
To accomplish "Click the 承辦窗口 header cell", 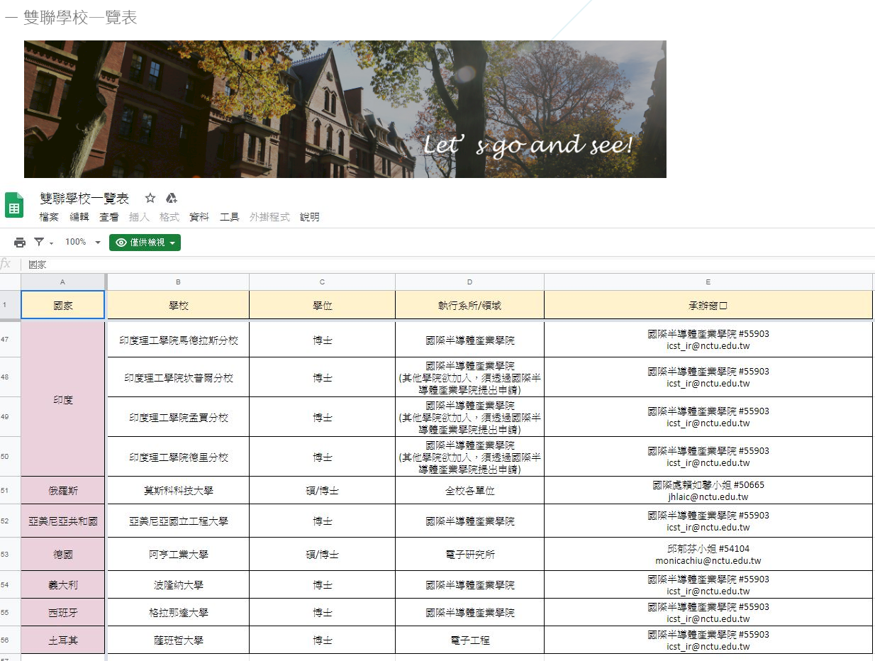I will pyautogui.click(x=708, y=306).
